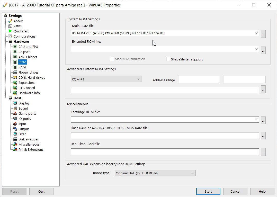Image resolution: width=277 pixels, height=197 pixels.
Task: Click the Chipset chip icon
Action: tap(15, 52)
